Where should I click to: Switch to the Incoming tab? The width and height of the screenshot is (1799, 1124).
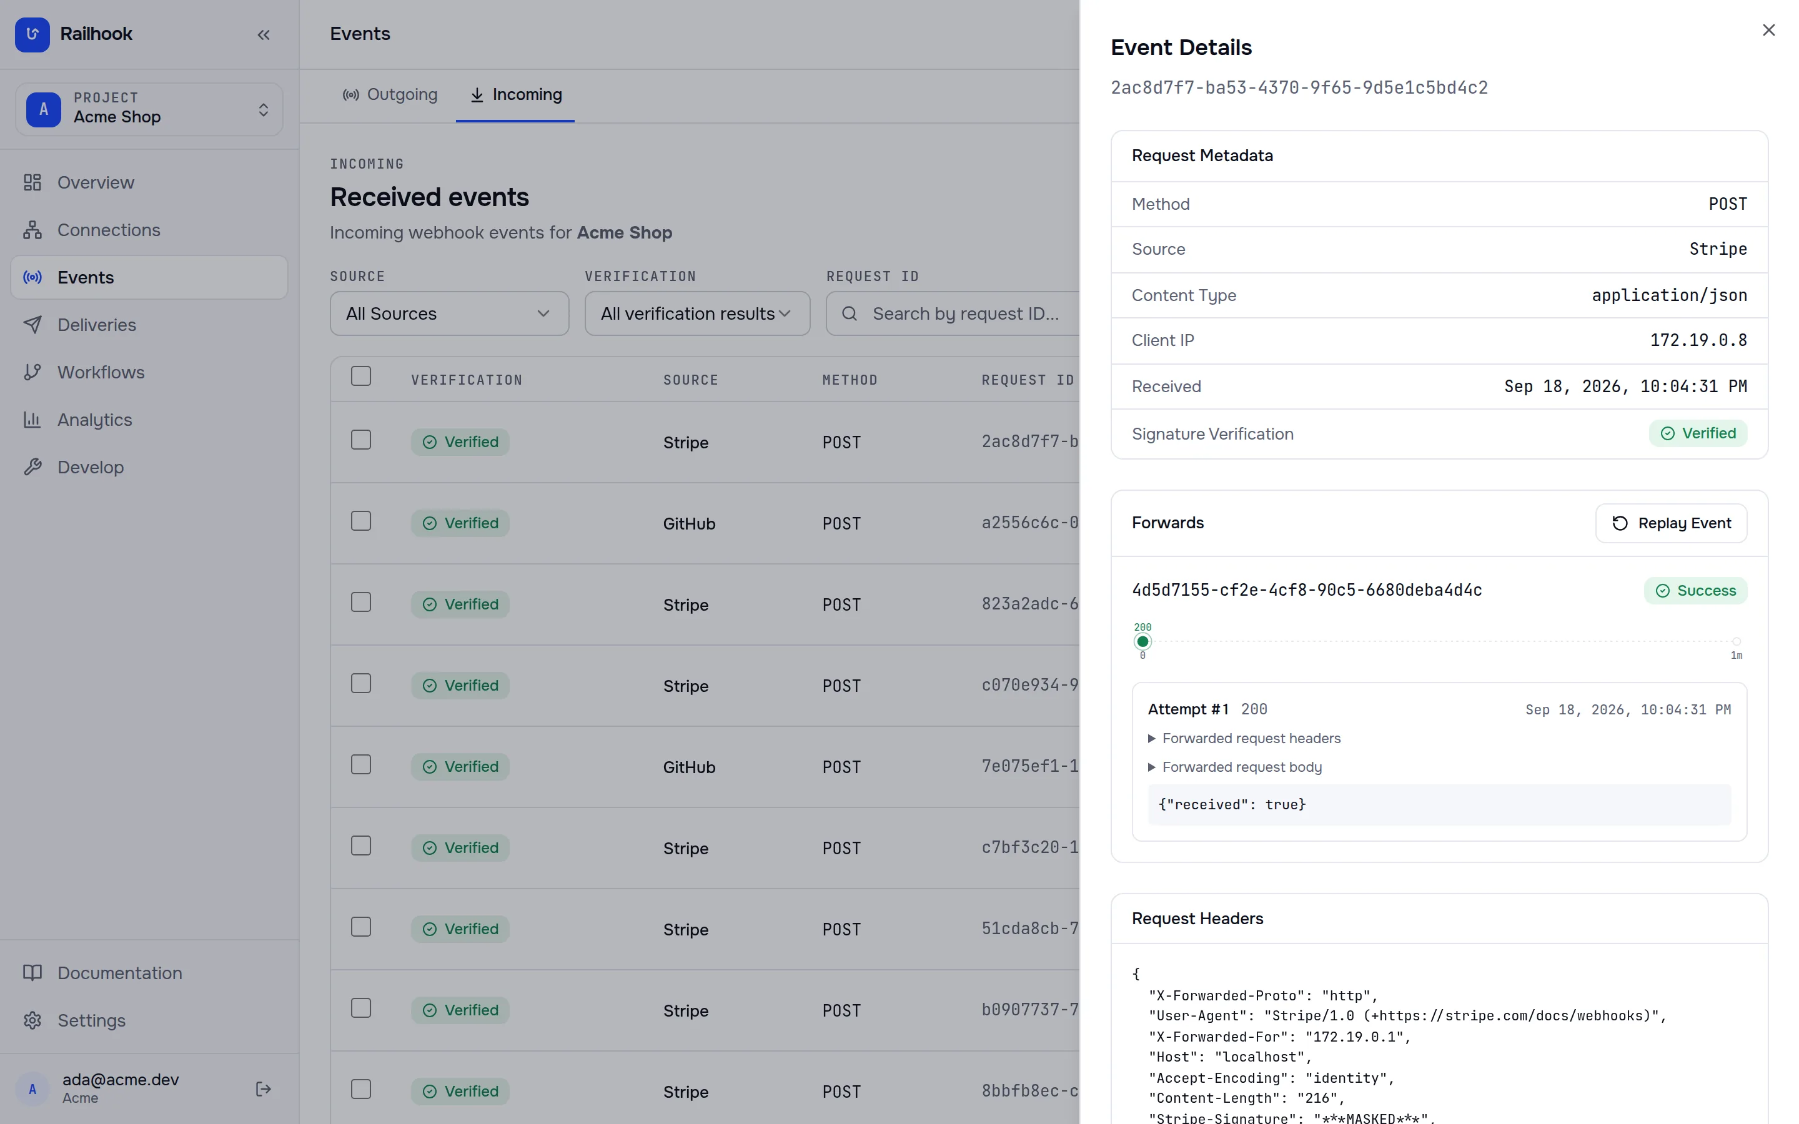pyautogui.click(x=515, y=94)
